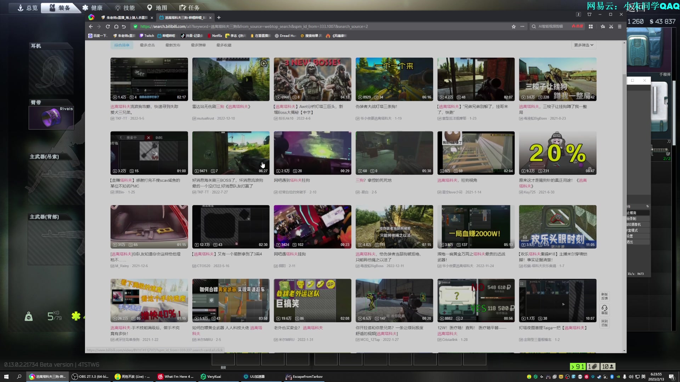Open the 欢乐头眼时刻 video thumbnail
The height and width of the screenshot is (382, 680).
click(x=557, y=227)
